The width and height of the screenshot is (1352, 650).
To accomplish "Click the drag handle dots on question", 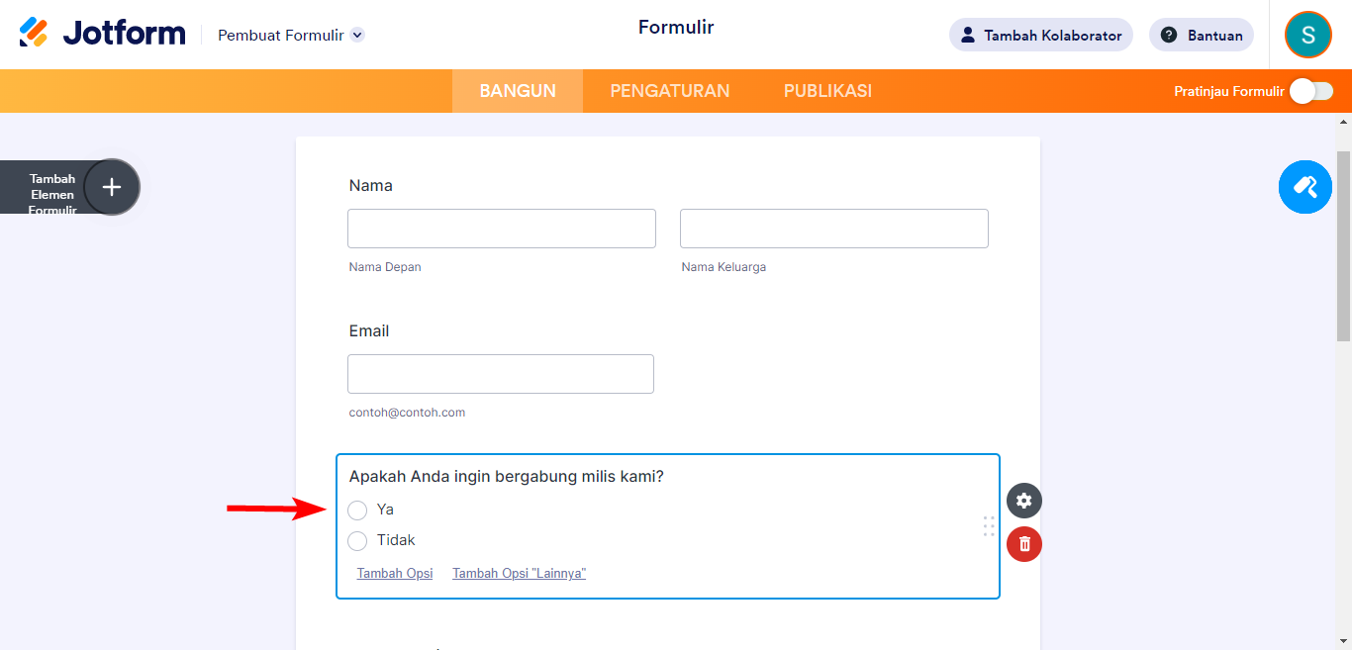I will click(x=989, y=526).
